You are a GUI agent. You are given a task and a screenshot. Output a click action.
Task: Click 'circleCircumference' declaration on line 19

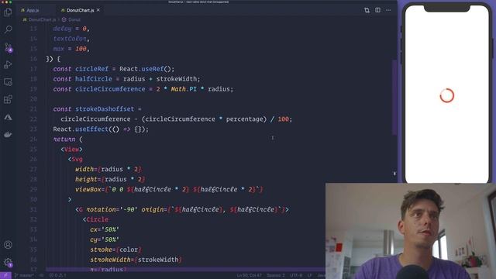pyautogui.click(x=110, y=89)
